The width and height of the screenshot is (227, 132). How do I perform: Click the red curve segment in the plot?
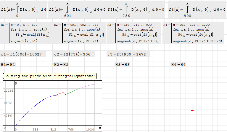(60, 93)
